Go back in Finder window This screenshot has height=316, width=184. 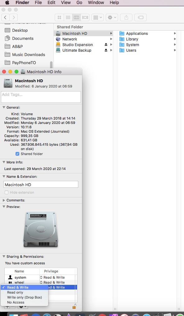coord(5,17)
